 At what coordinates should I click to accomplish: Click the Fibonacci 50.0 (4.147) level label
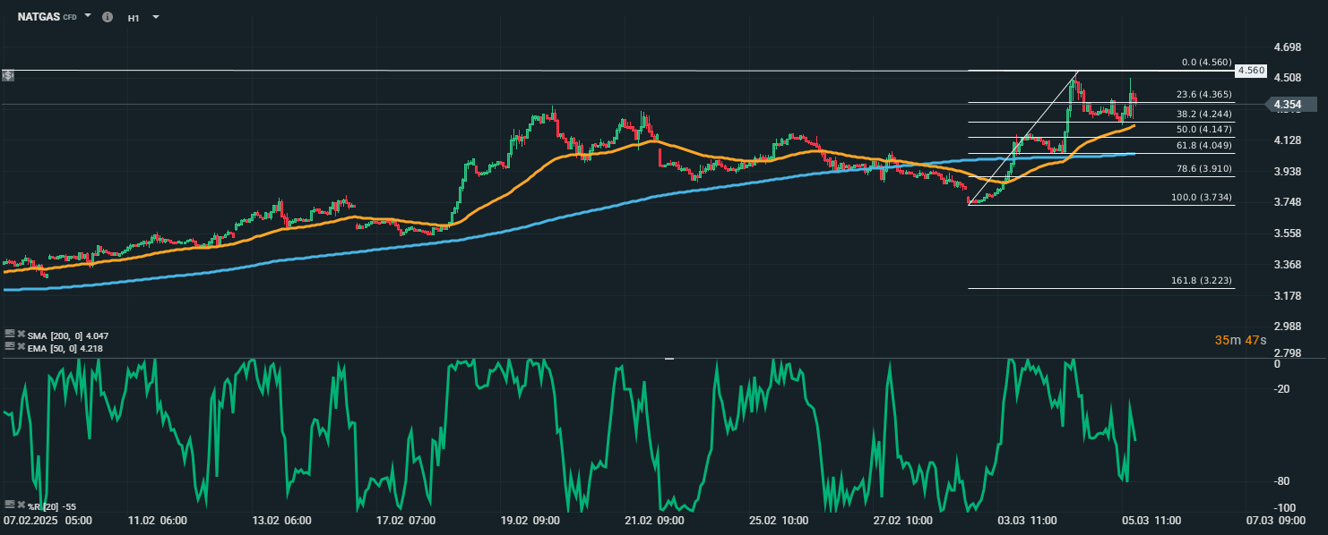pyautogui.click(x=1204, y=129)
